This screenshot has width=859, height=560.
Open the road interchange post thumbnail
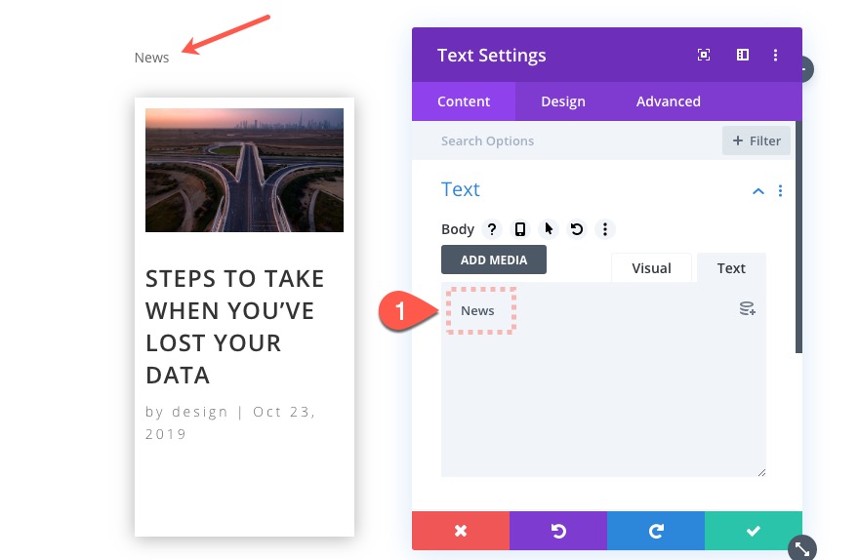pyautogui.click(x=244, y=170)
